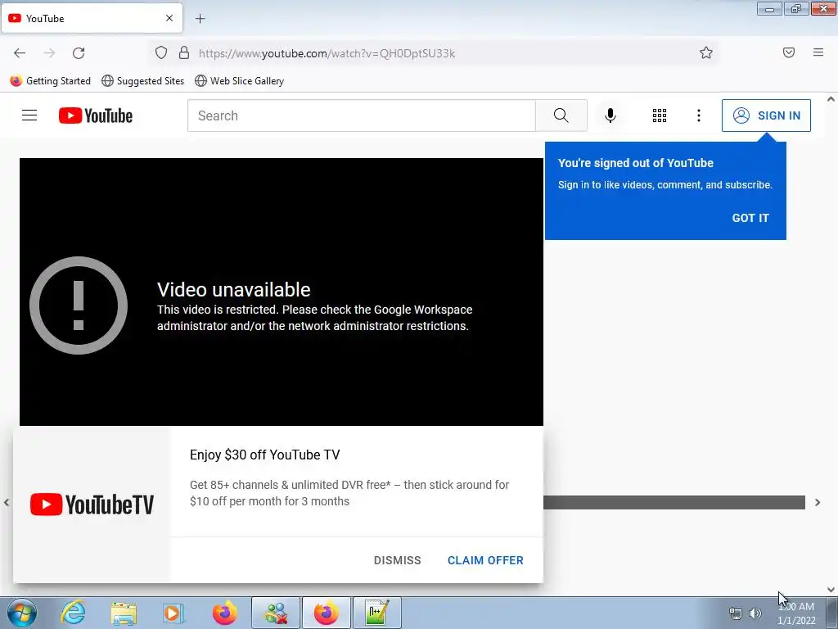This screenshot has height=629, width=838.
Task: Open the YouTube hamburger guide menu
Action: 29,115
